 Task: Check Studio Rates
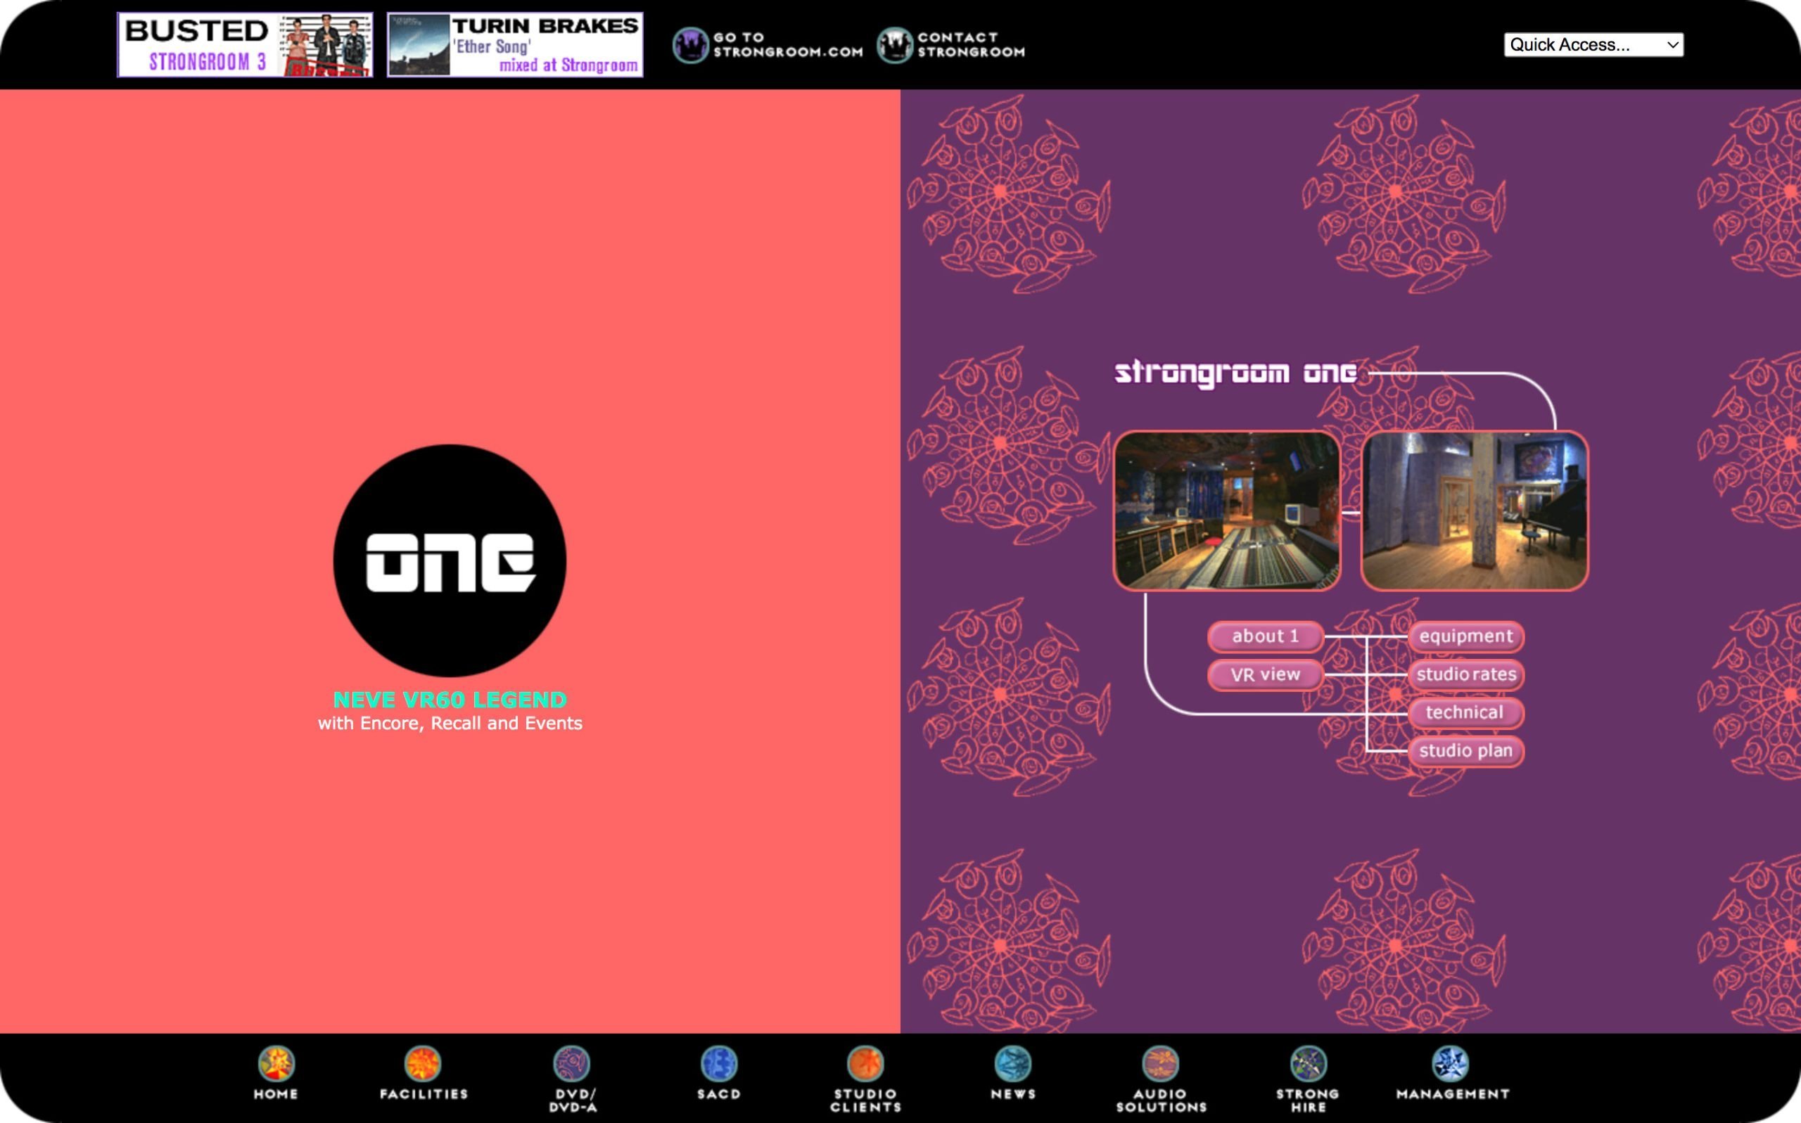tap(1468, 674)
